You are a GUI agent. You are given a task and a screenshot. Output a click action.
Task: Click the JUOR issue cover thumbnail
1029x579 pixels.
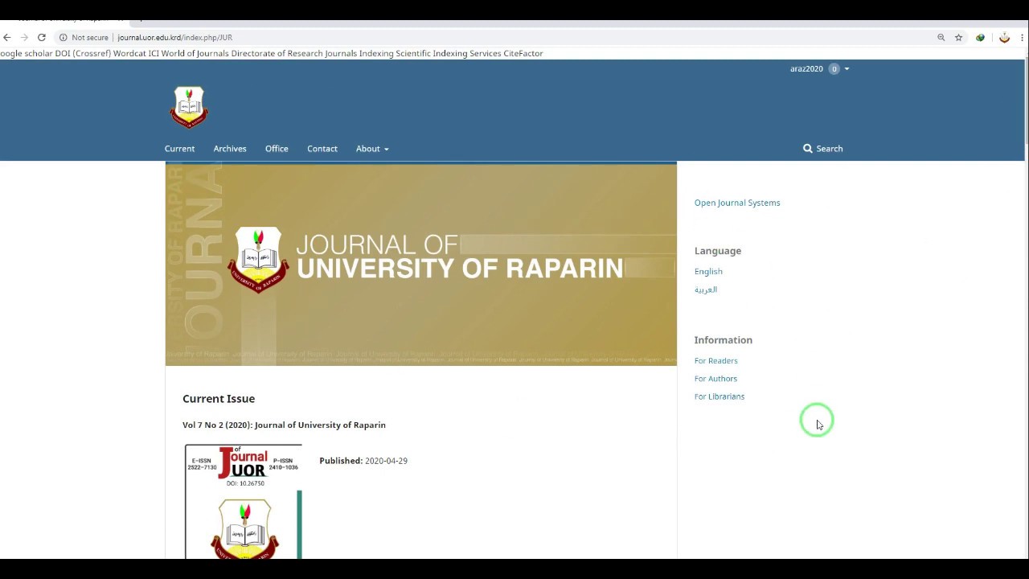click(244, 501)
